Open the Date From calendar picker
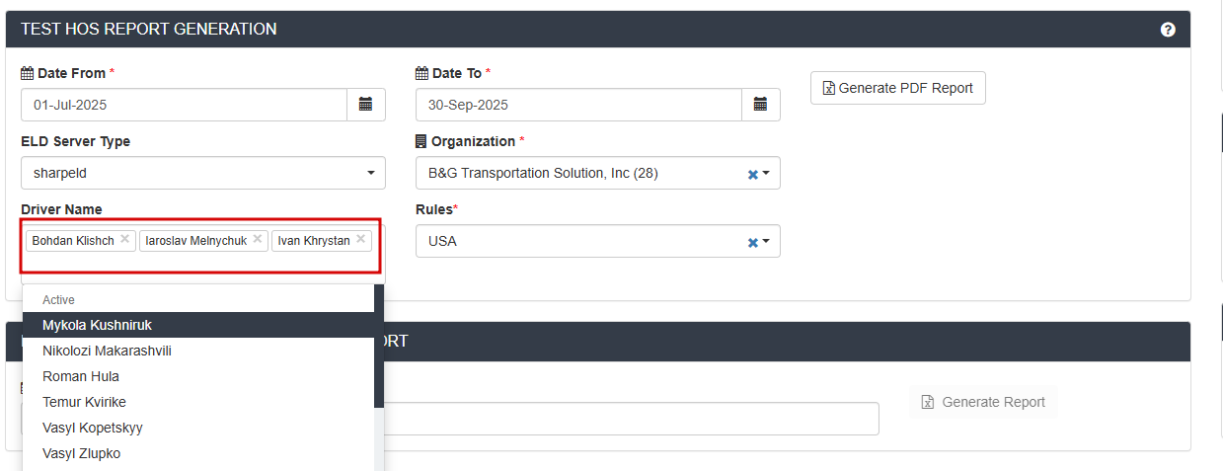1223x471 pixels. [365, 105]
